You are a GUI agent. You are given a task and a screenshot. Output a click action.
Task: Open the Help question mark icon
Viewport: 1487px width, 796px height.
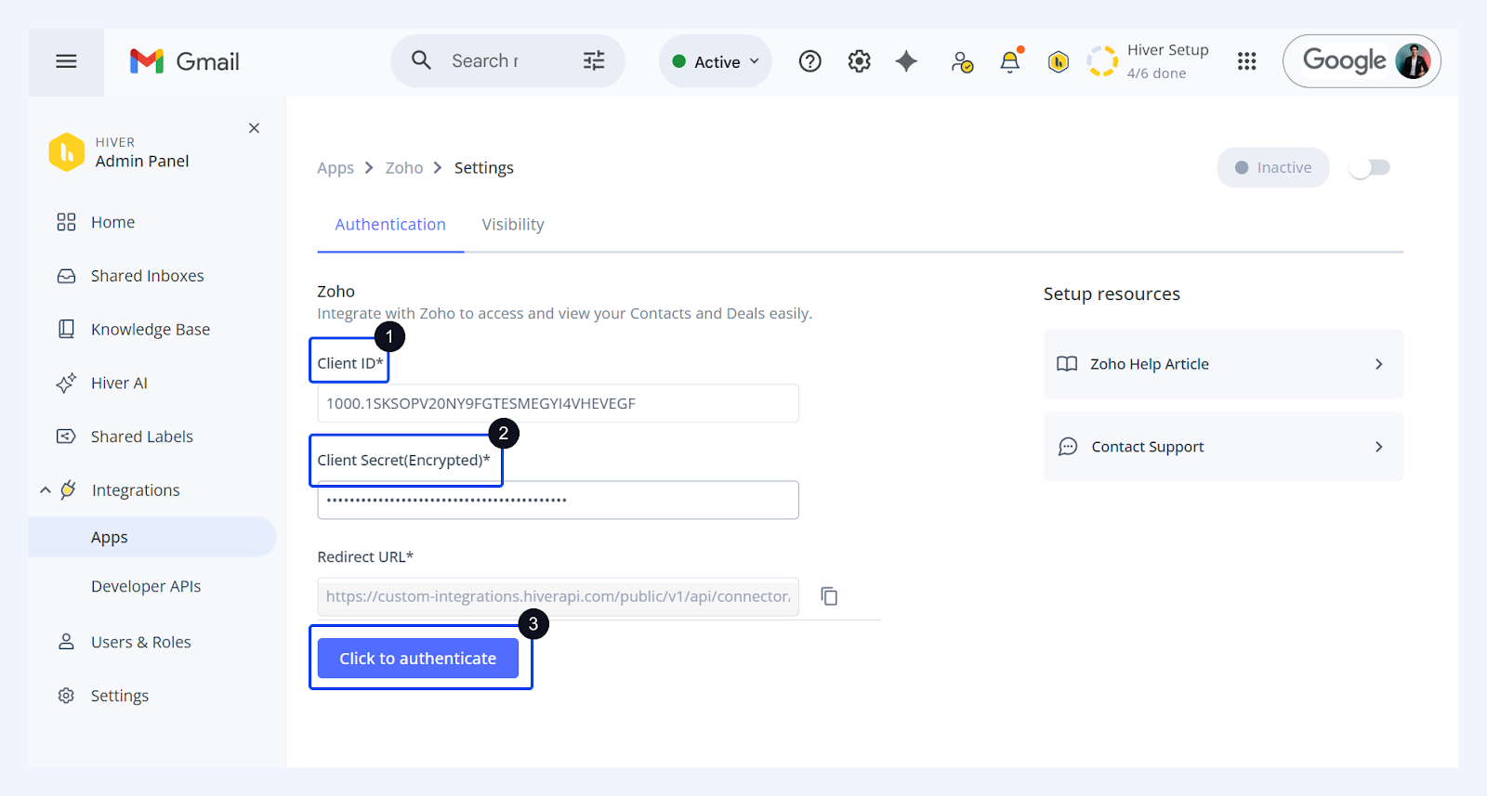(x=810, y=61)
